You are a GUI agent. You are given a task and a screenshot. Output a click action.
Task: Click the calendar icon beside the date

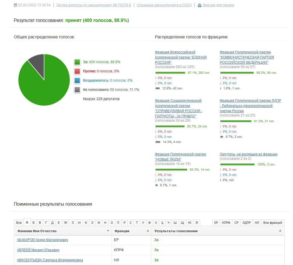(x=15, y=5)
